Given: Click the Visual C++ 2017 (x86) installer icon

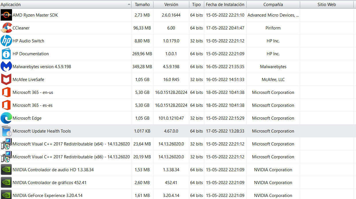Looking at the screenshot, I should point(6,157).
